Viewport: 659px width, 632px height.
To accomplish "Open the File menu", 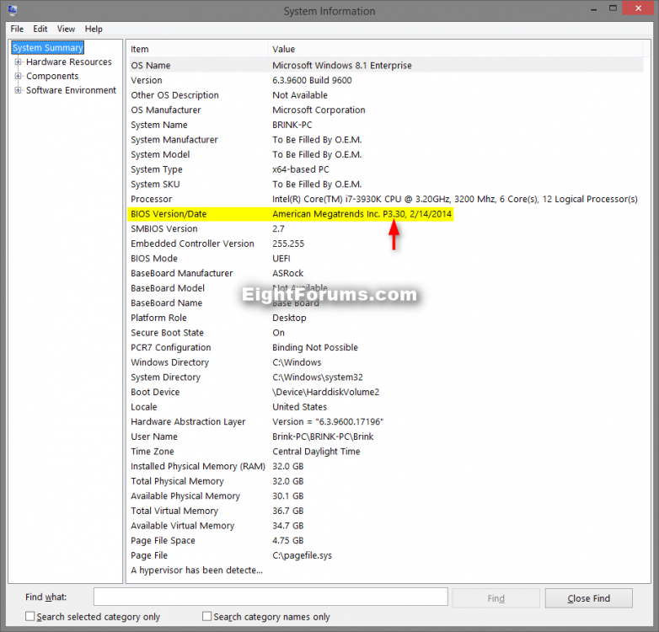I will tap(17, 29).
